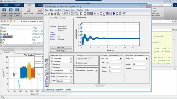Screen dimensions: 177x99
Task: Open the Analysis menu
Action: point(58,10)
